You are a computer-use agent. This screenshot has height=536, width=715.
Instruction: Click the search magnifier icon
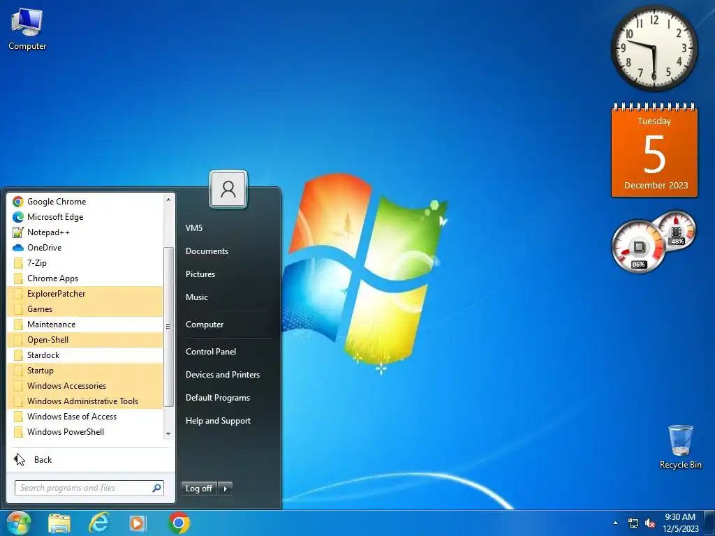156,488
